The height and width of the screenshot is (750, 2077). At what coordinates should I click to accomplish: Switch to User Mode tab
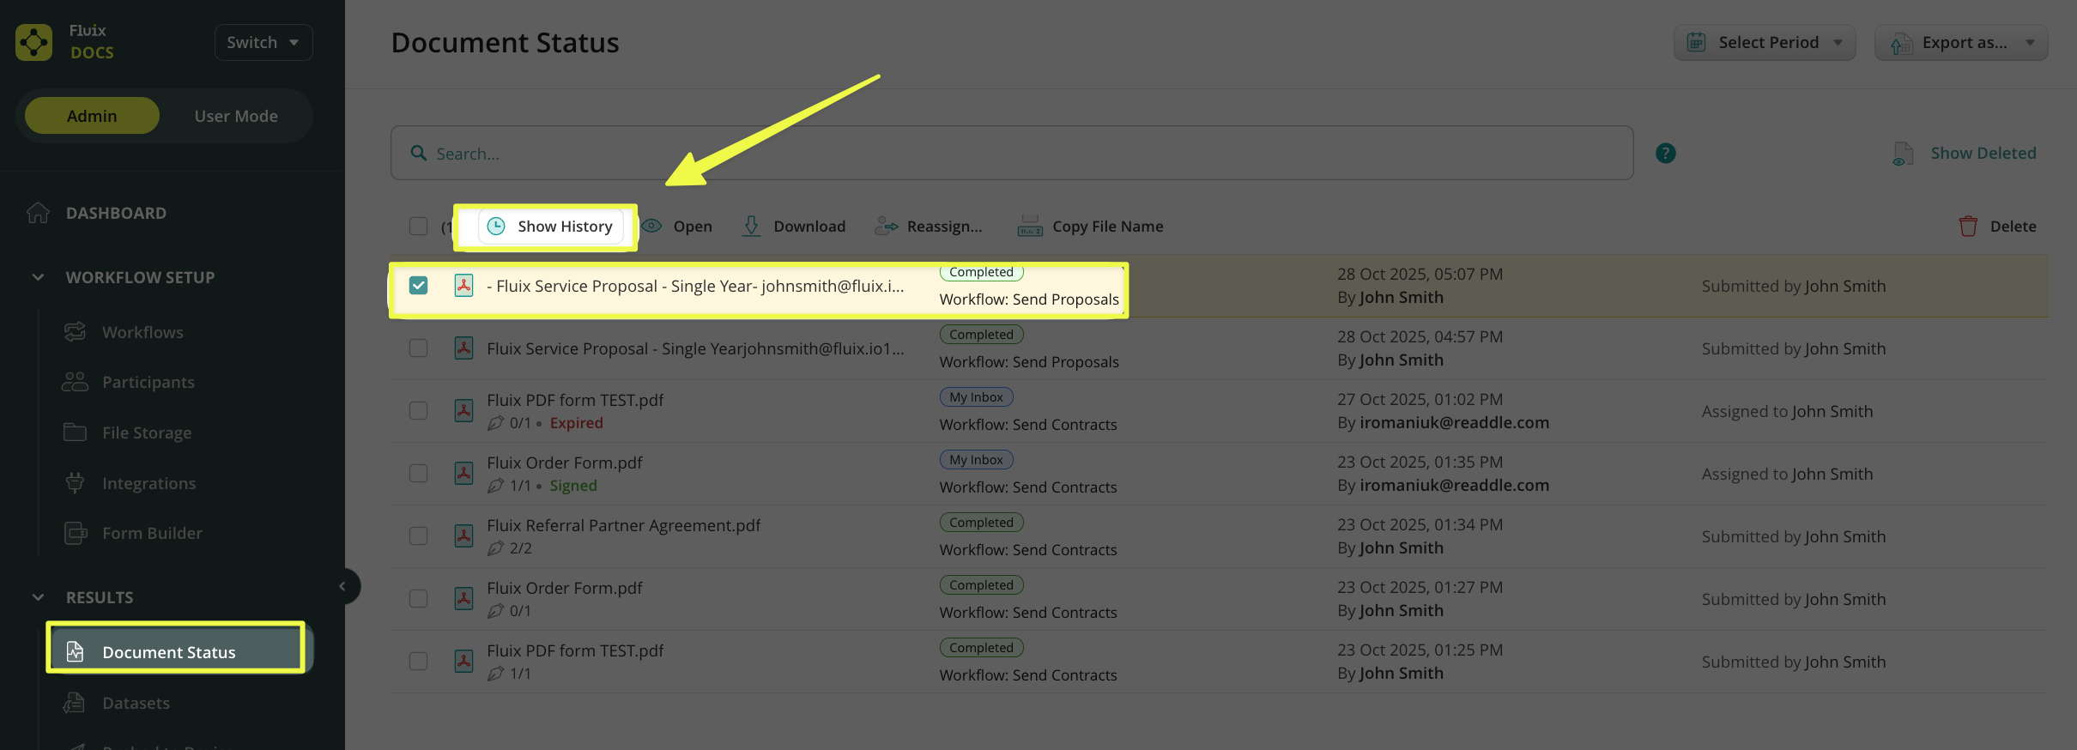pos(236,116)
